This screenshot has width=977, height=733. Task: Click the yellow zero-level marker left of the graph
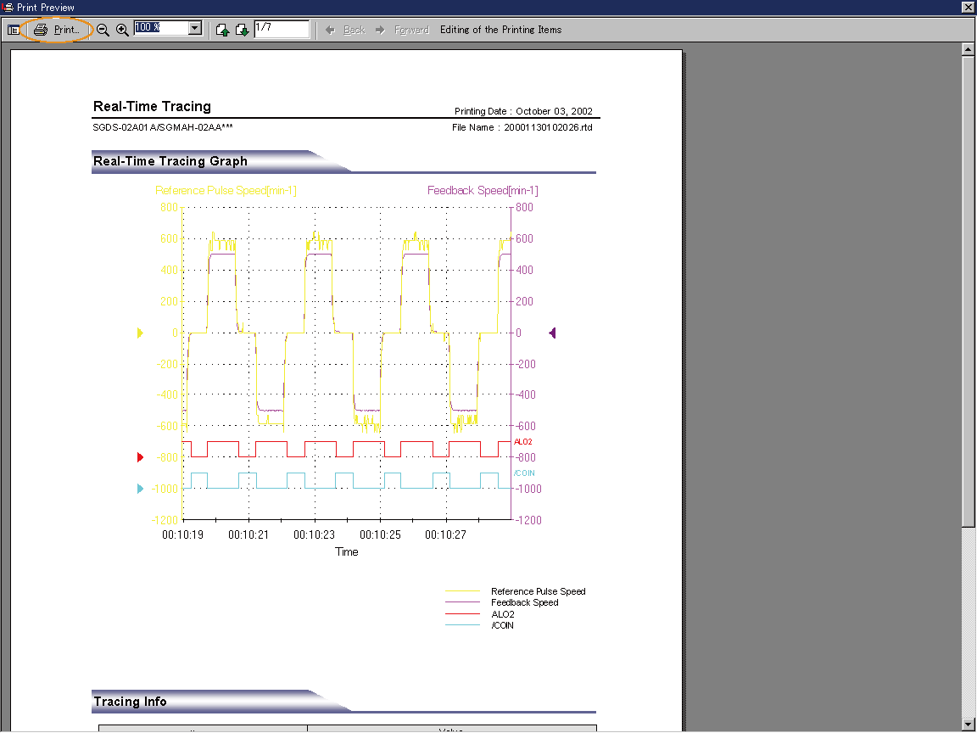[x=141, y=333]
